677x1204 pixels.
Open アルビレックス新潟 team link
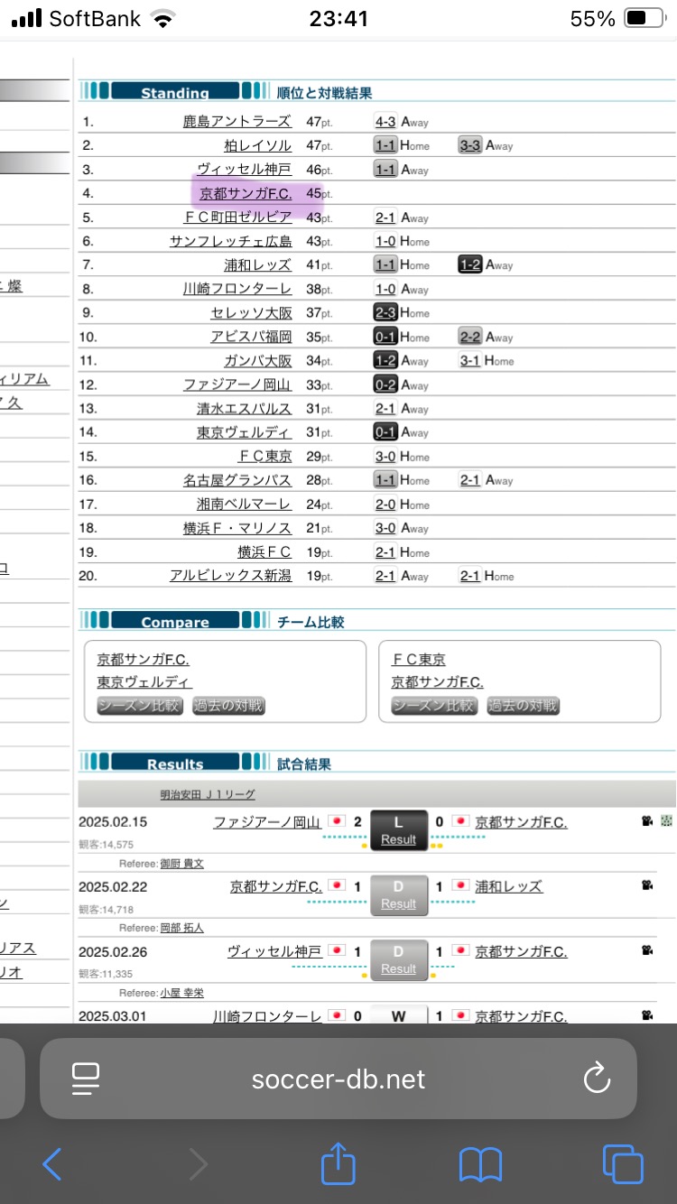[230, 576]
